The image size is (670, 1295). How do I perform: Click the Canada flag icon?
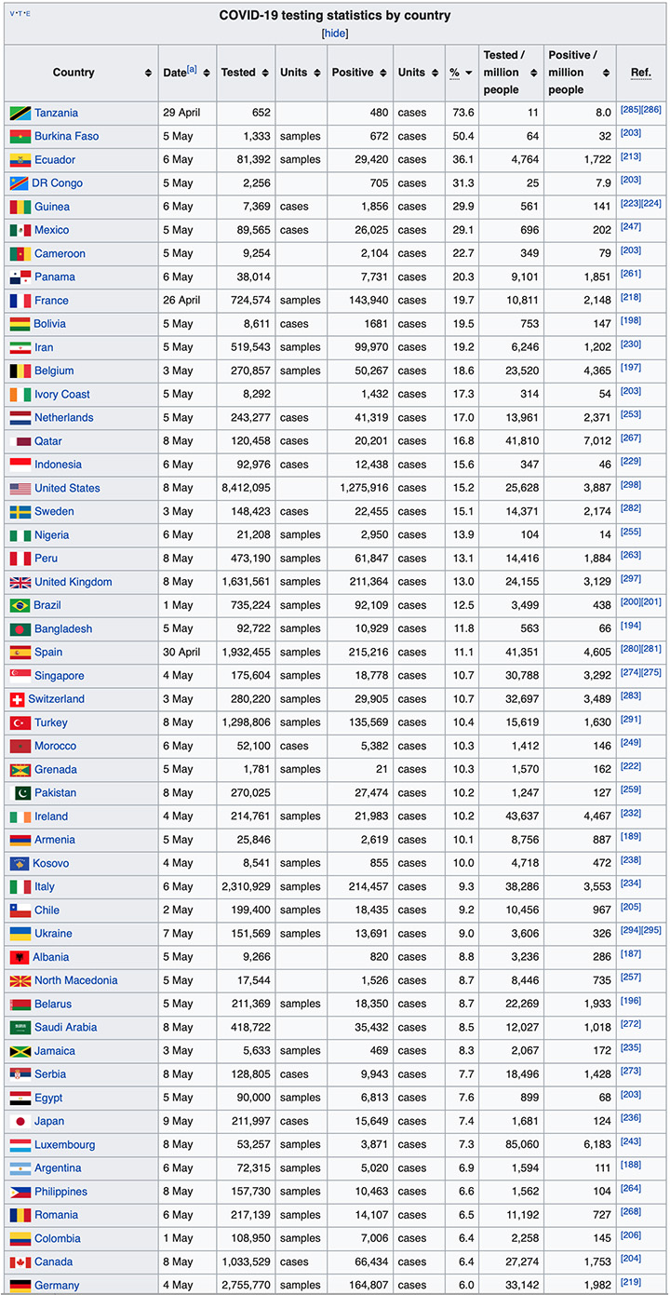click(x=20, y=1262)
